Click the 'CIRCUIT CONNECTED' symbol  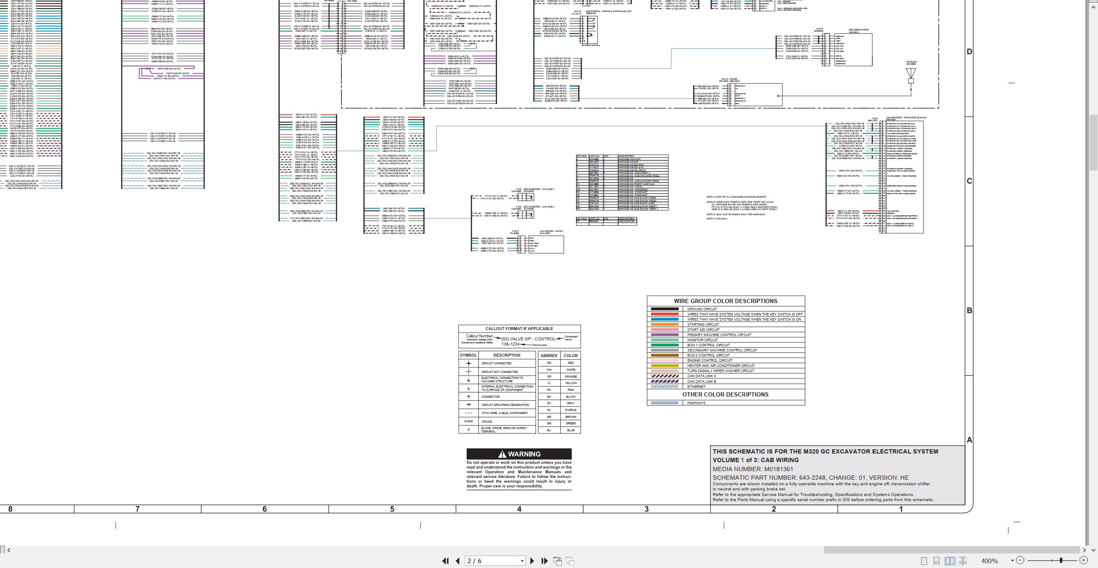[x=468, y=364]
